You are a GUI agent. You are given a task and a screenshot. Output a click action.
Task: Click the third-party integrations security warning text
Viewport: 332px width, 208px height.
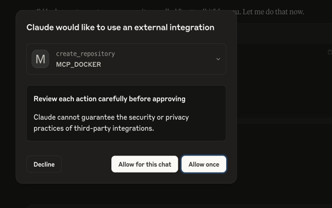pos(111,122)
